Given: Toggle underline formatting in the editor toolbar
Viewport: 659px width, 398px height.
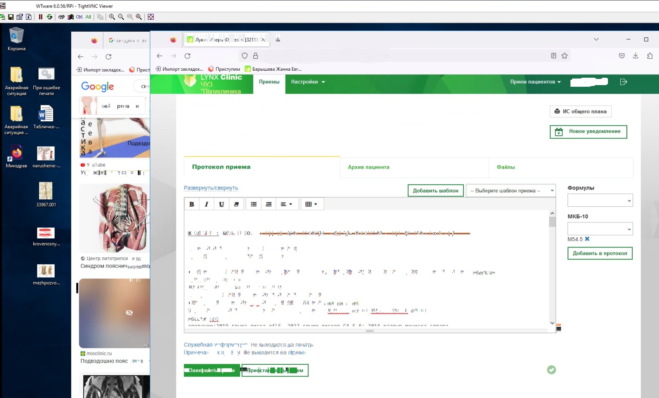Looking at the screenshot, I should click(222, 204).
